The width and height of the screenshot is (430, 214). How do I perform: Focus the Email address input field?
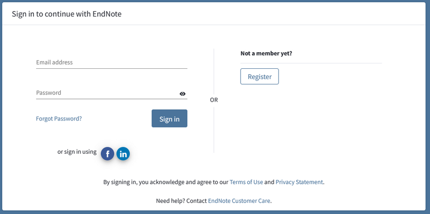[112, 62]
